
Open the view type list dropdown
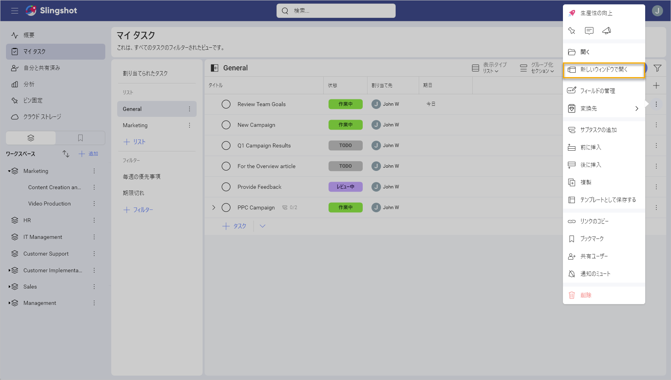(489, 68)
